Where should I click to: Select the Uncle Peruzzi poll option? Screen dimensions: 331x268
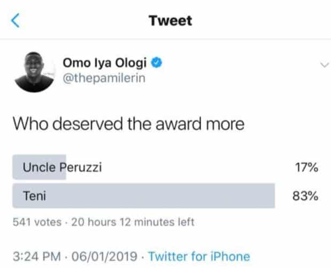pos(62,168)
